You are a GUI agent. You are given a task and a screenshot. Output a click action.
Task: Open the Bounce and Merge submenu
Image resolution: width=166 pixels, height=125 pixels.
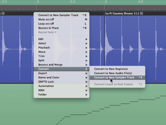pos(61,65)
